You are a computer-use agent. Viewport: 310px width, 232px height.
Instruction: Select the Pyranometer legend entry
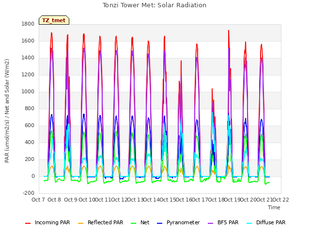(x=179, y=222)
